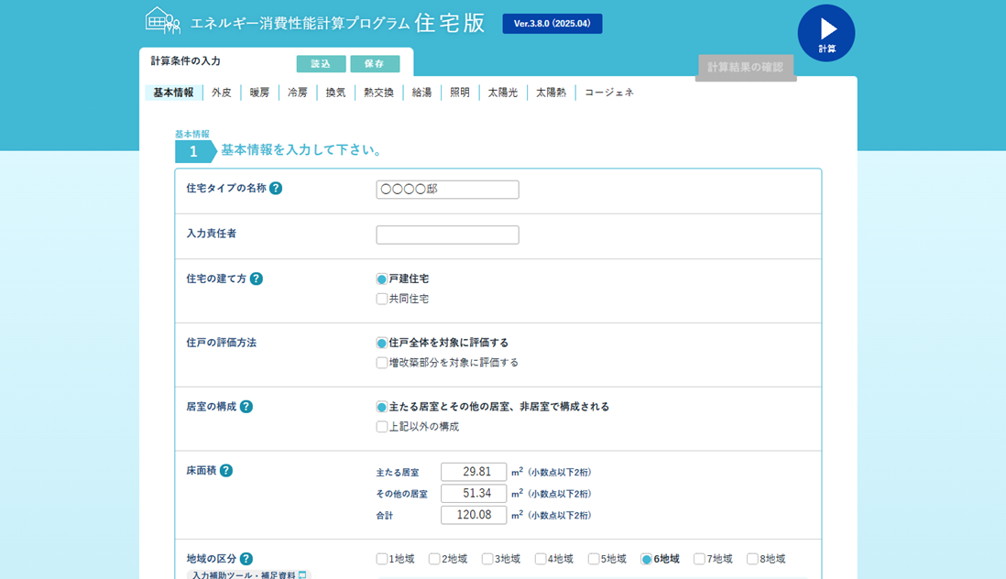Start calculation with the 計算 play button
The width and height of the screenshot is (1006, 579).
tap(826, 33)
